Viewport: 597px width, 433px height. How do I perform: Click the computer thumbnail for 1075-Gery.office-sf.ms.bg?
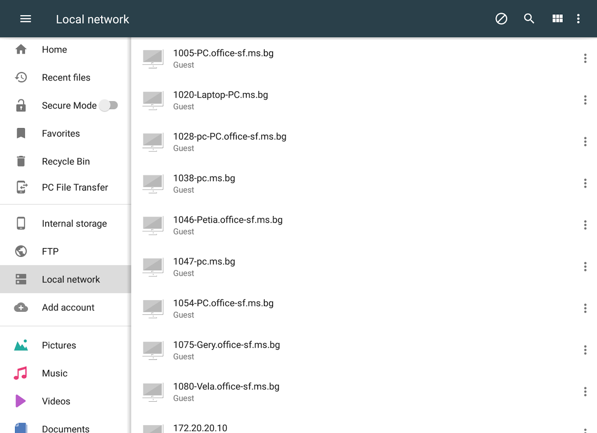click(x=153, y=350)
